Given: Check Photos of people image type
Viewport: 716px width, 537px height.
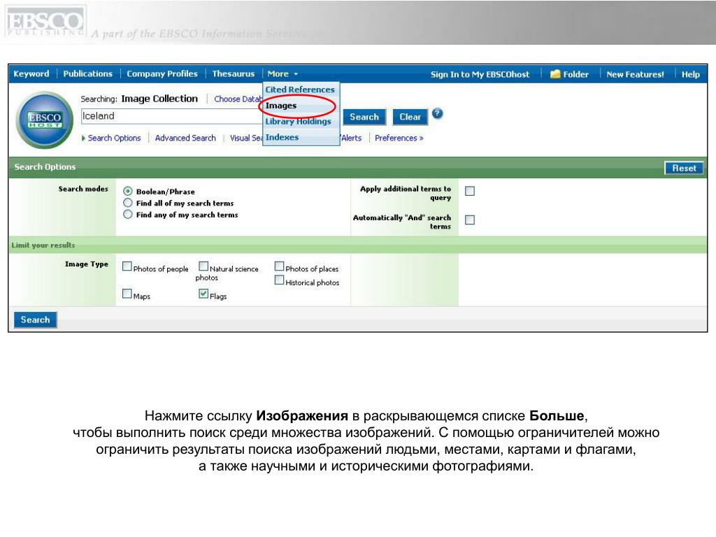Looking at the screenshot, I should click(127, 266).
